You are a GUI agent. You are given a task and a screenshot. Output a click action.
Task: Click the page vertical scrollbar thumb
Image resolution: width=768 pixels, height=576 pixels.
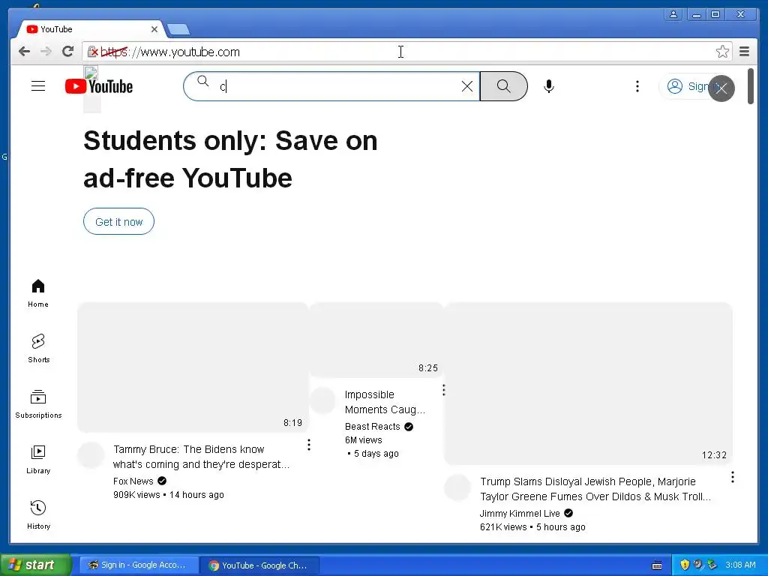751,86
